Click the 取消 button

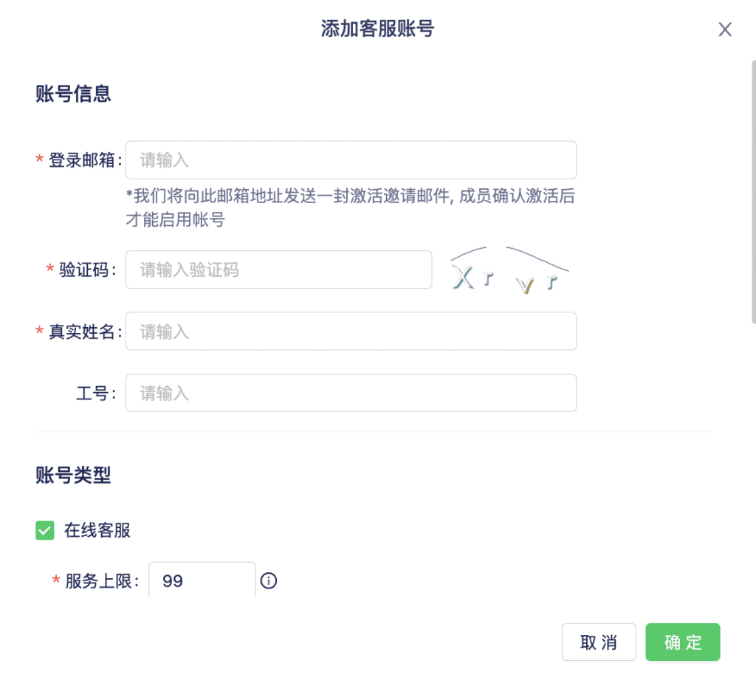599,642
